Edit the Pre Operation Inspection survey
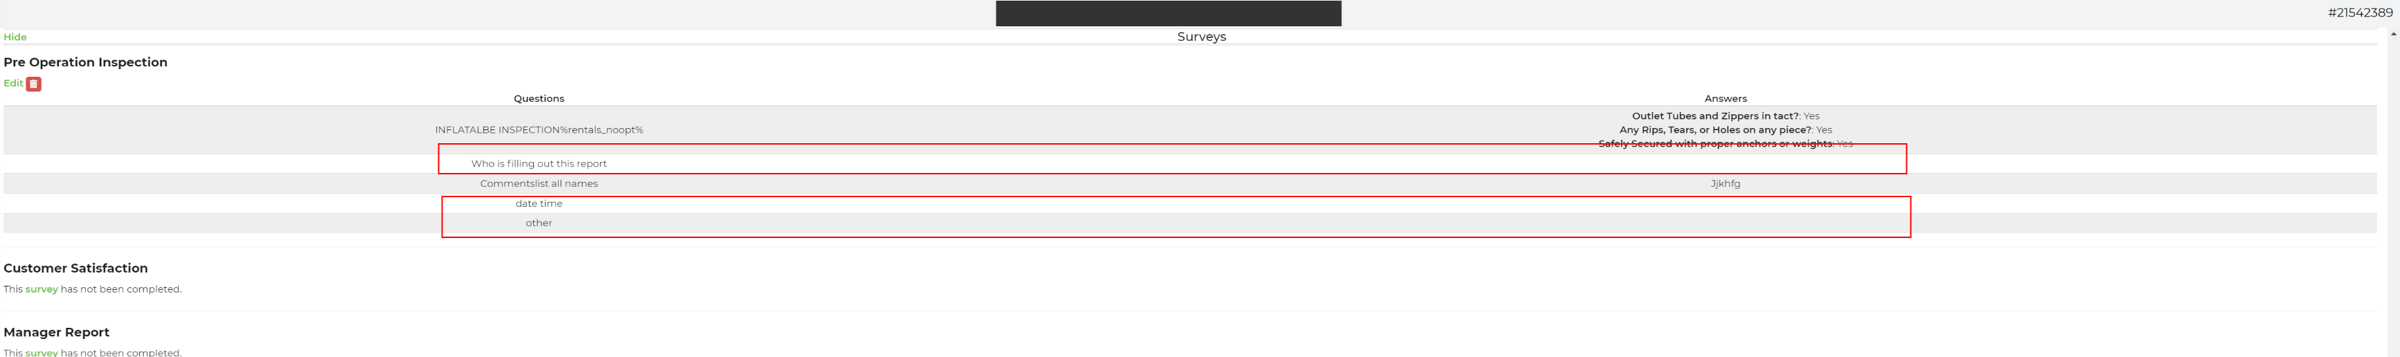Screen dimensions: 2400x357 tap(13, 83)
